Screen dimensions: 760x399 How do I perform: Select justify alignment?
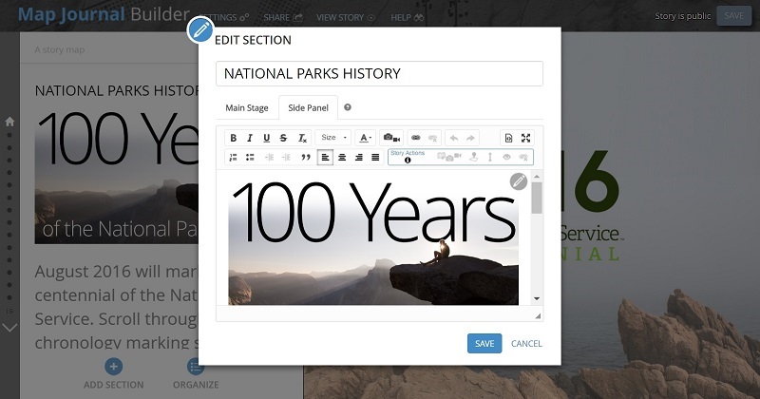coord(375,157)
